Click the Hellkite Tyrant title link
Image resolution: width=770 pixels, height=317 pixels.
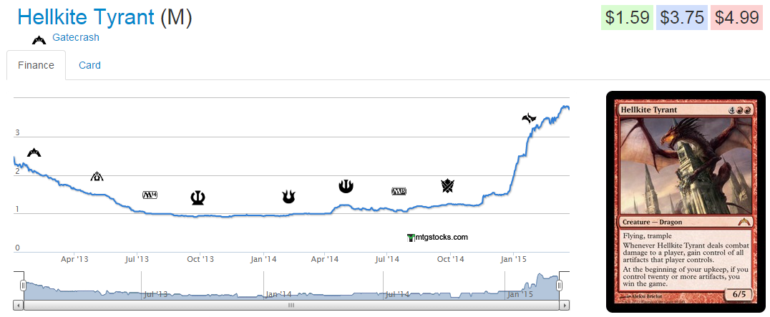click(86, 17)
